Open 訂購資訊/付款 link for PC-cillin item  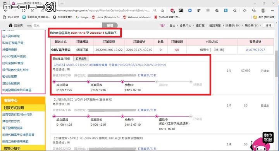[x=147, y=149]
